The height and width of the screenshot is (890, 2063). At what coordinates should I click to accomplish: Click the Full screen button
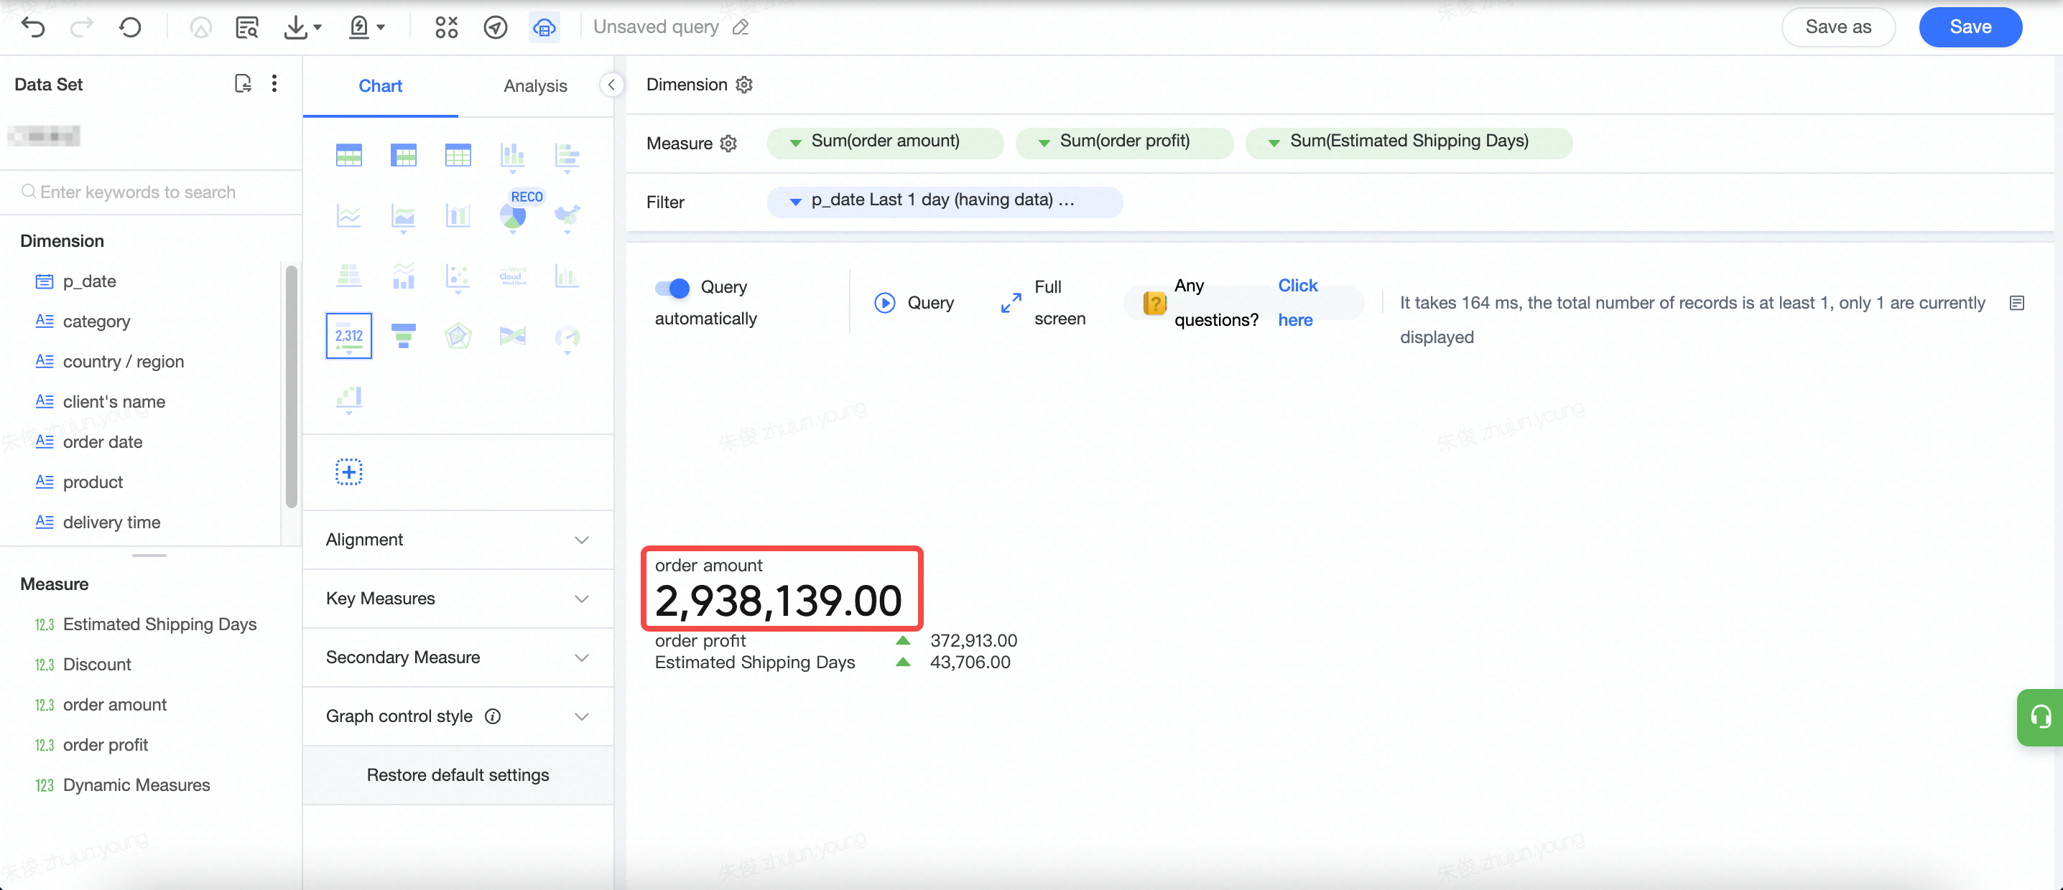point(1044,303)
